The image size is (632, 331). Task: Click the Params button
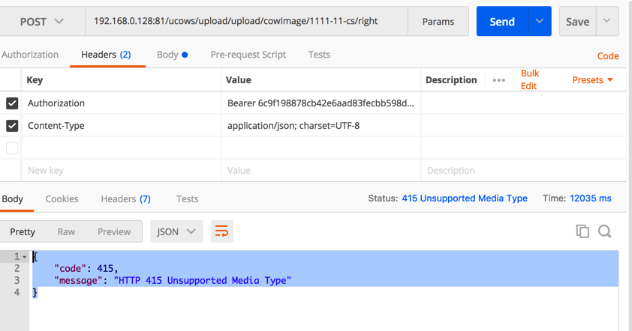pos(438,22)
